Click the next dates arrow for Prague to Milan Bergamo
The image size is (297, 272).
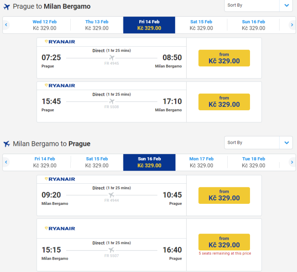[292, 25]
